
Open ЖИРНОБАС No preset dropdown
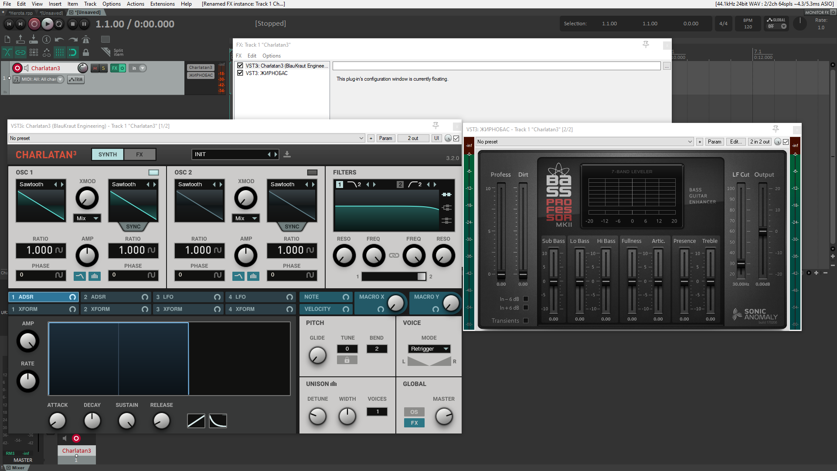tap(585, 142)
